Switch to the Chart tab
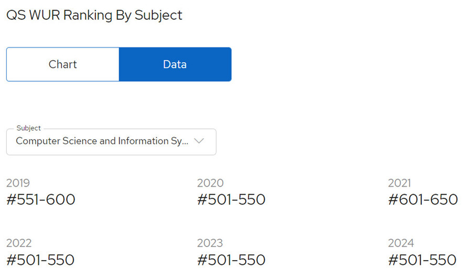This screenshot has height=279, width=472. click(63, 64)
